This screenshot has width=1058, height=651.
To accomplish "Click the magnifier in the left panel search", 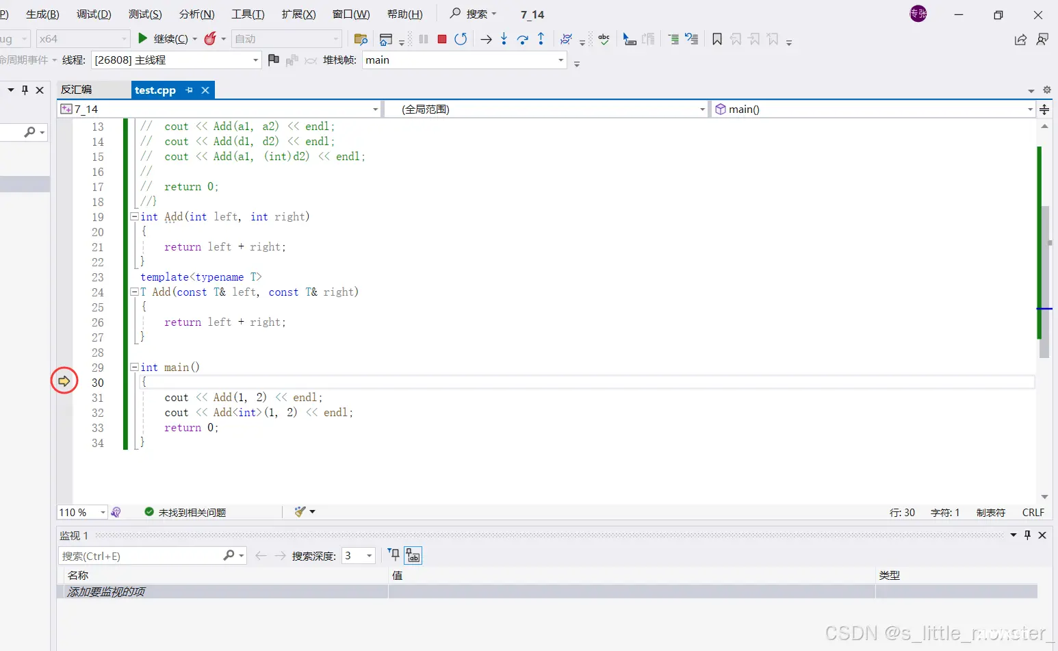I will 29,131.
